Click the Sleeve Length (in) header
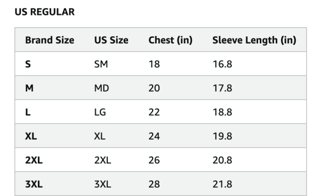320x196 pixels. point(254,40)
